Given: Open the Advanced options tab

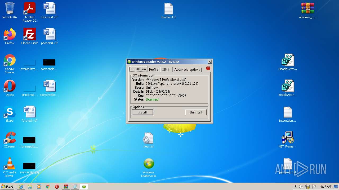Looking at the screenshot, I should click(187, 70).
